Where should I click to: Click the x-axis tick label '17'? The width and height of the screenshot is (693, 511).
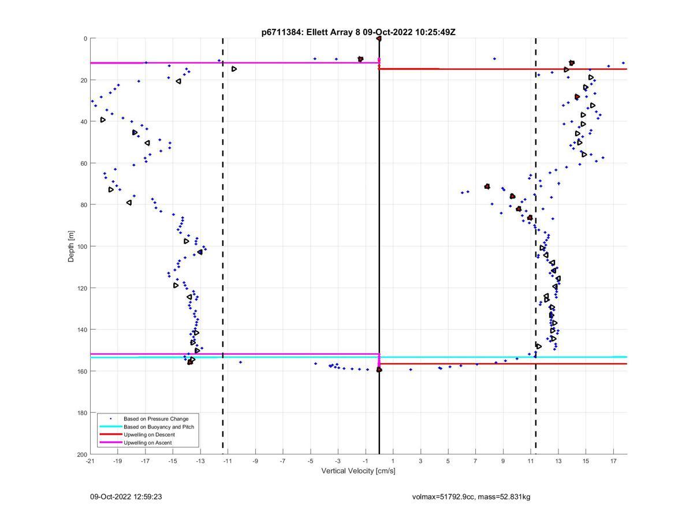613,461
